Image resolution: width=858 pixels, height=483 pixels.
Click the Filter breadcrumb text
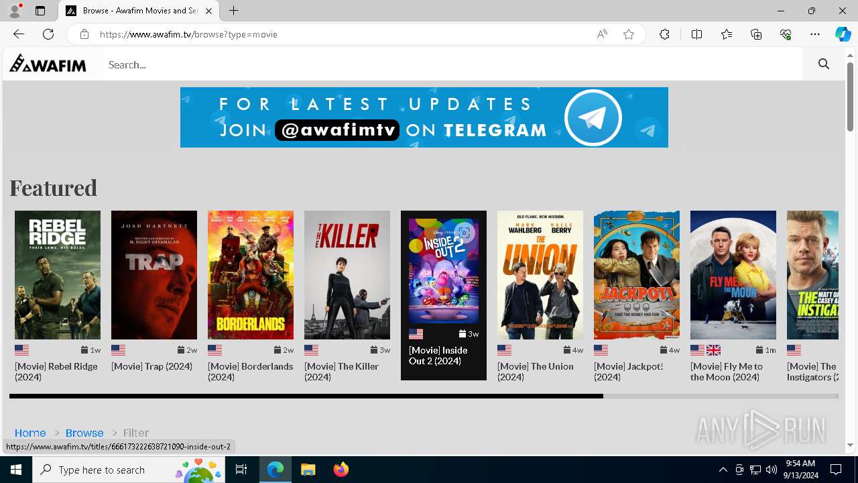[x=136, y=433]
